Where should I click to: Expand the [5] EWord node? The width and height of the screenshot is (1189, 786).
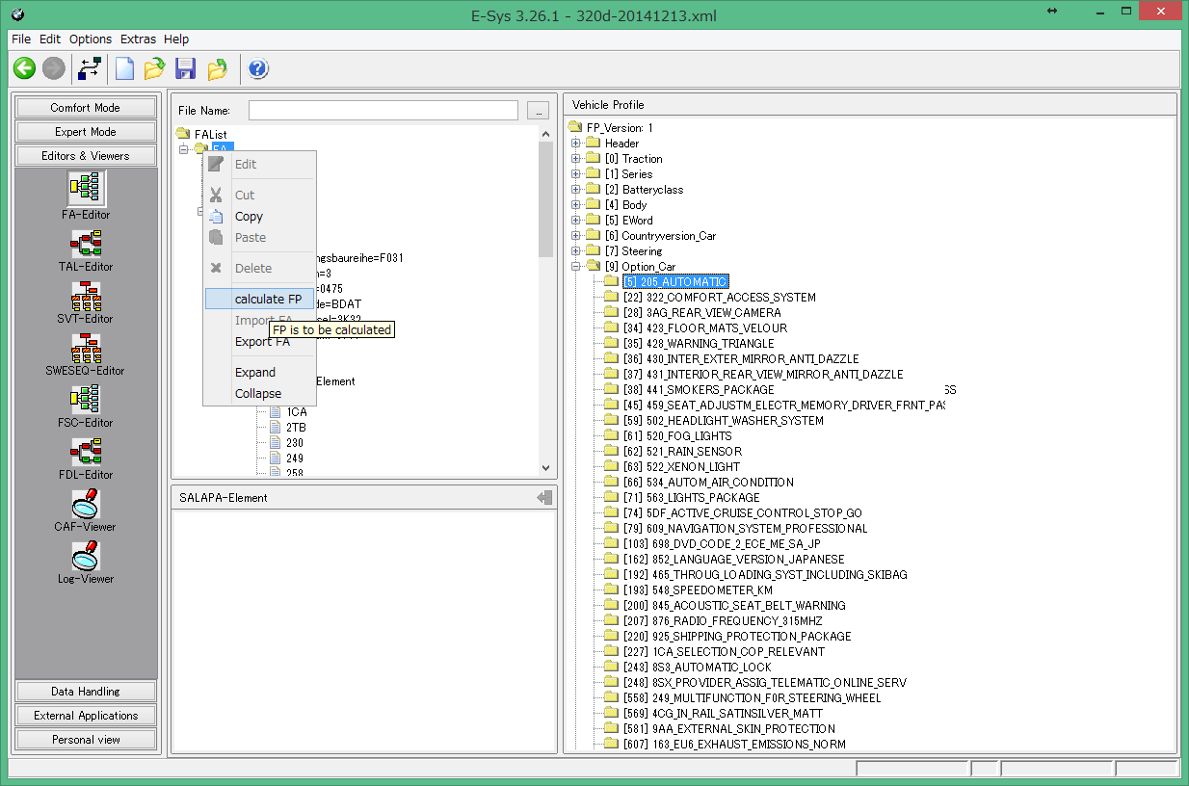tap(576, 221)
